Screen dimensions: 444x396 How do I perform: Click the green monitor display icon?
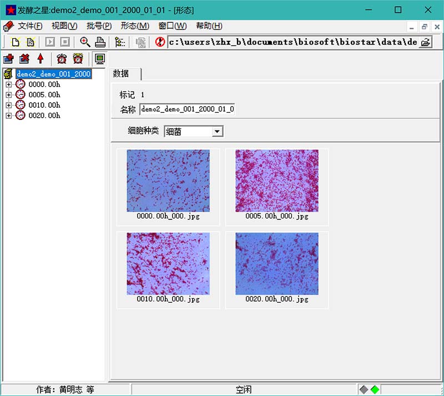pos(100,59)
